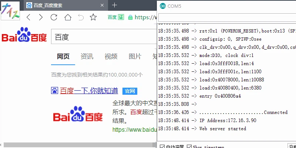Close the 百度_百度搜索 browser tab
Screen dimensions: 296x148
[102, 5]
